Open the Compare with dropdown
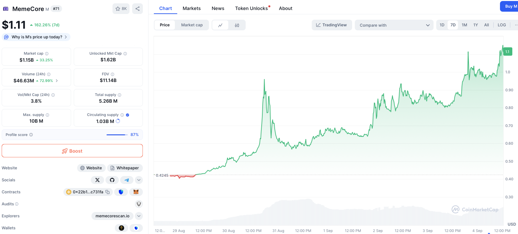 coord(394,25)
